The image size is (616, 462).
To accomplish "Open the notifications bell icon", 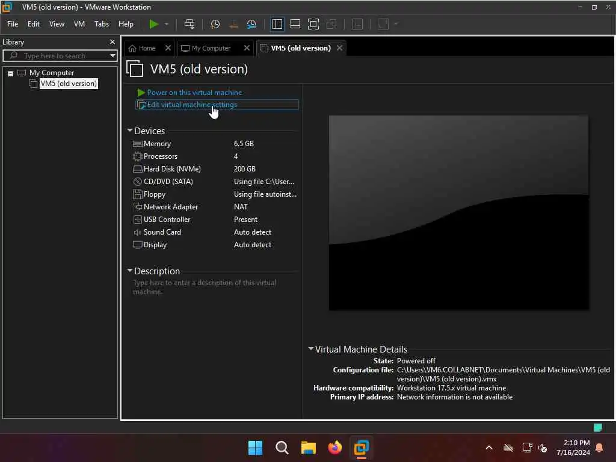I will pyautogui.click(x=600, y=448).
